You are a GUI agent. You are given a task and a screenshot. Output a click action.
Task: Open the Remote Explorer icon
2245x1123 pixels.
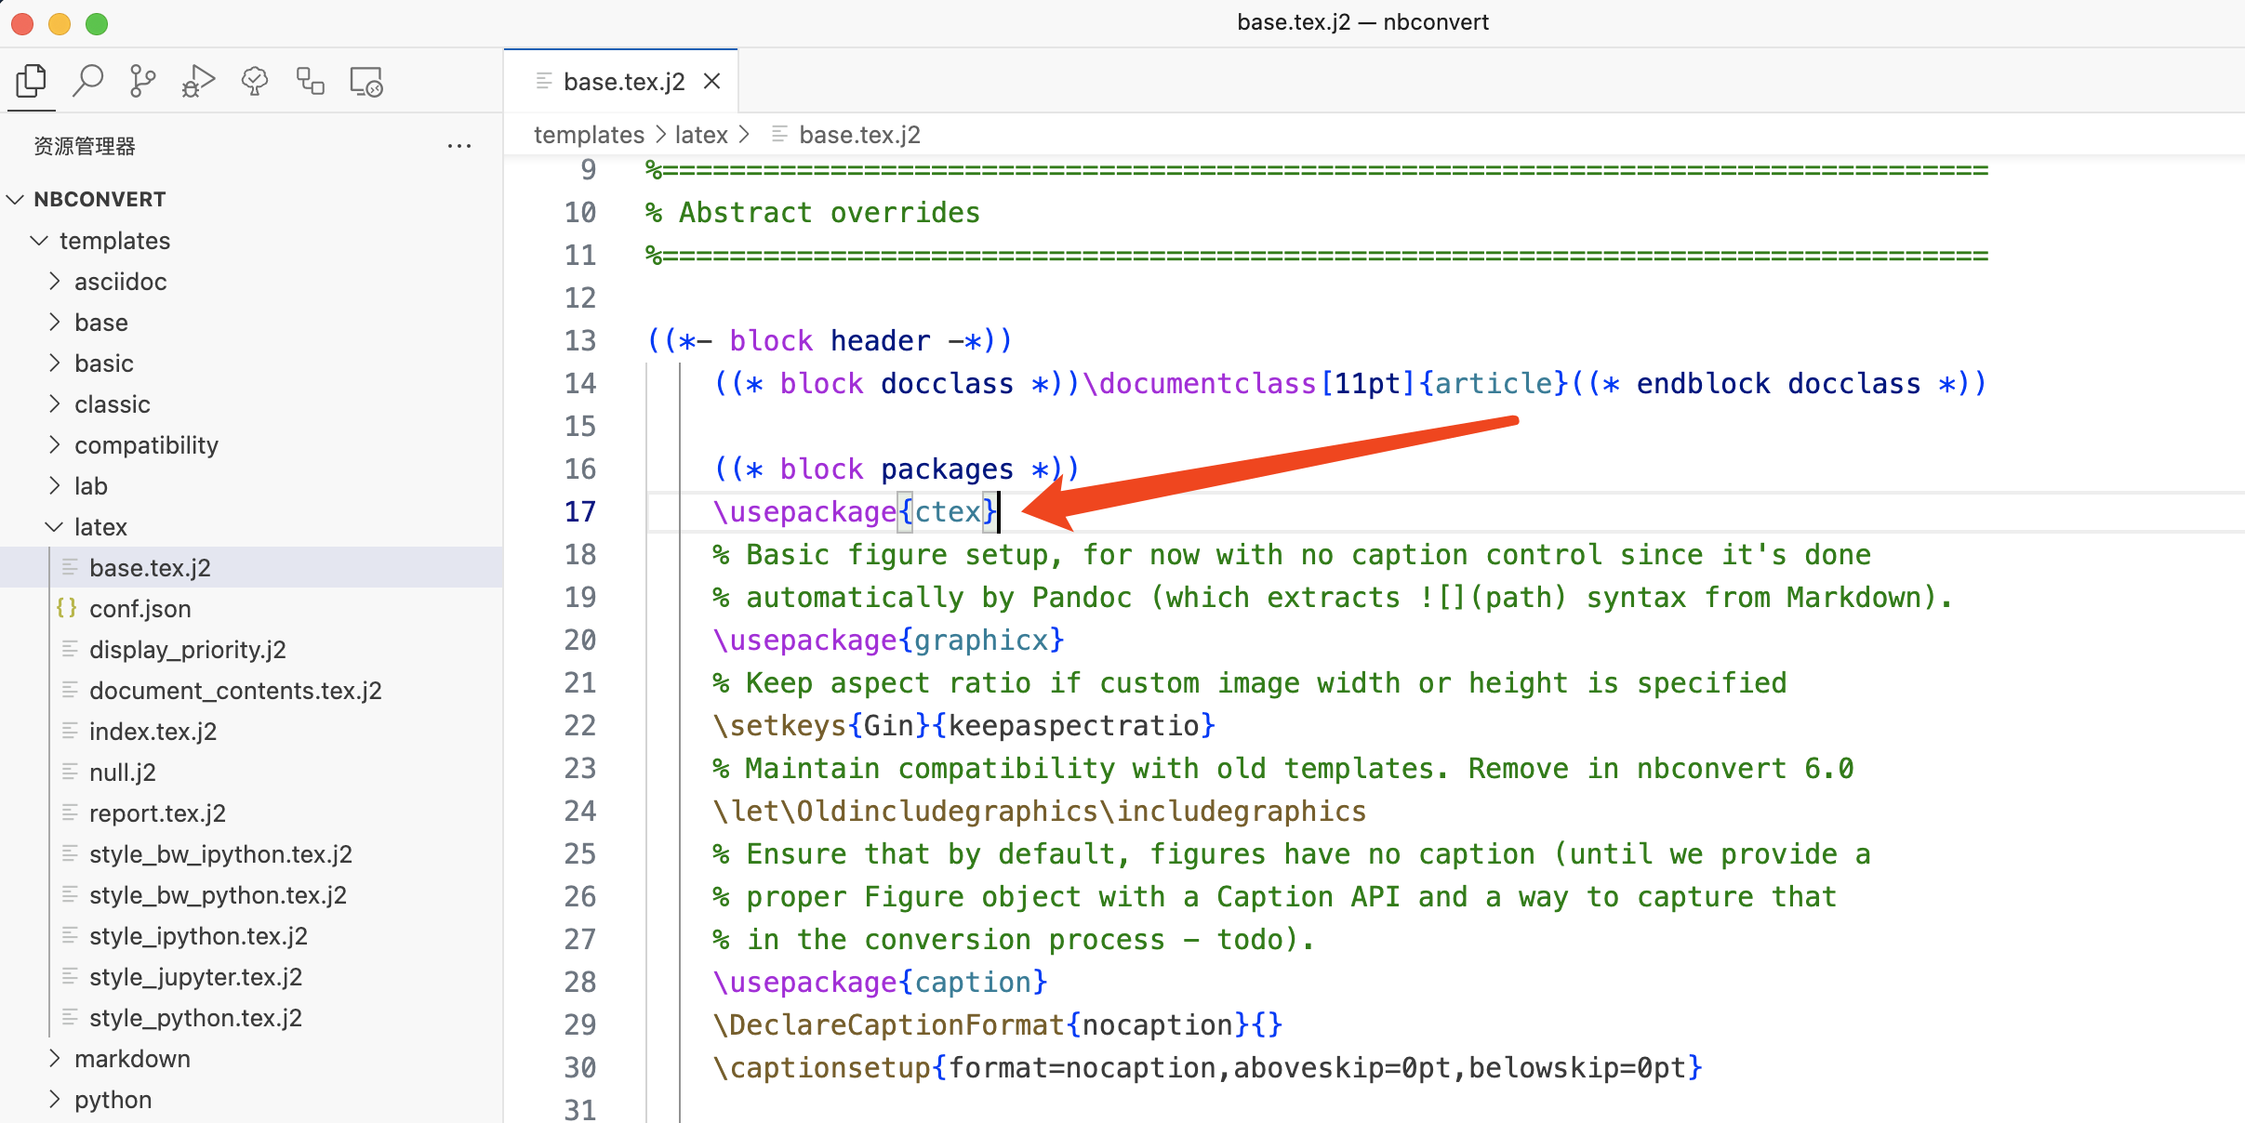(x=366, y=82)
